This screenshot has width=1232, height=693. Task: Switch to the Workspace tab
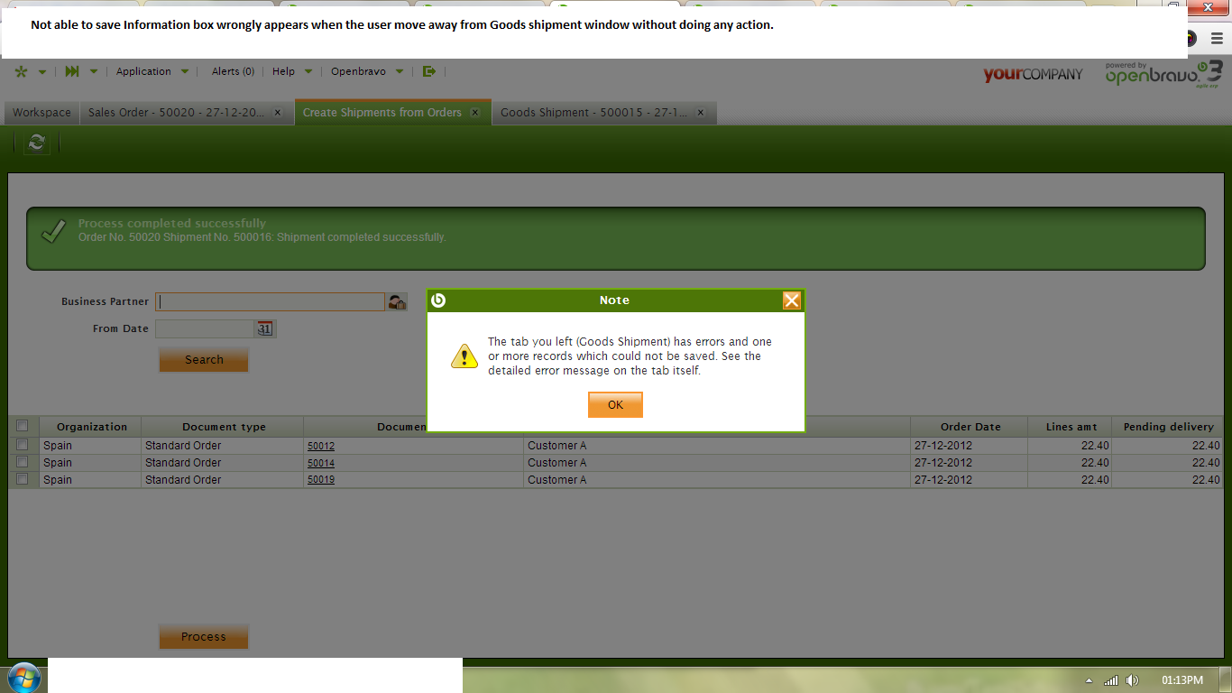pyautogui.click(x=41, y=113)
